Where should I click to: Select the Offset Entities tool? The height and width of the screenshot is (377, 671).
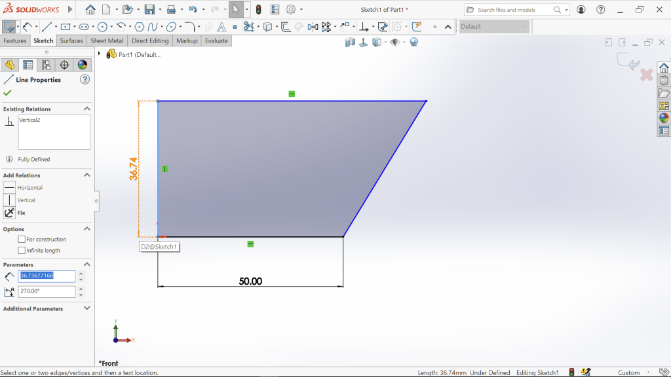(x=286, y=27)
